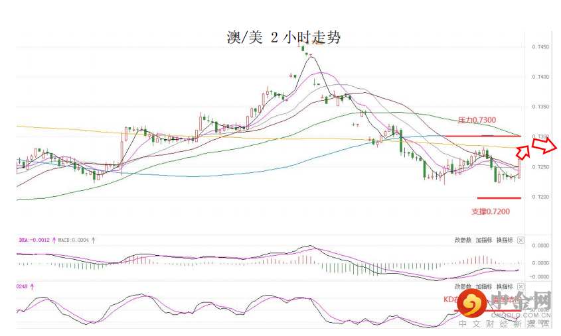Open 改参数 in the MACD panel
The height and width of the screenshot is (336, 561).
[x=463, y=239]
